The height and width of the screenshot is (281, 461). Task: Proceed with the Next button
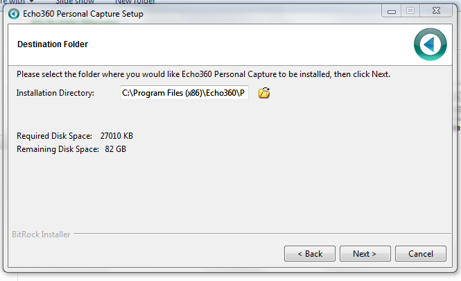point(365,254)
